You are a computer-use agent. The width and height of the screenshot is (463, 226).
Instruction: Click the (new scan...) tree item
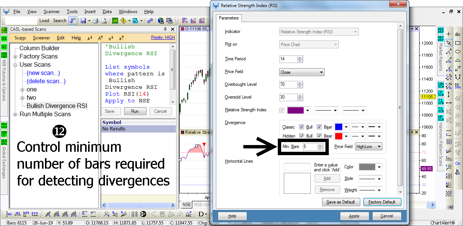tap(43, 73)
